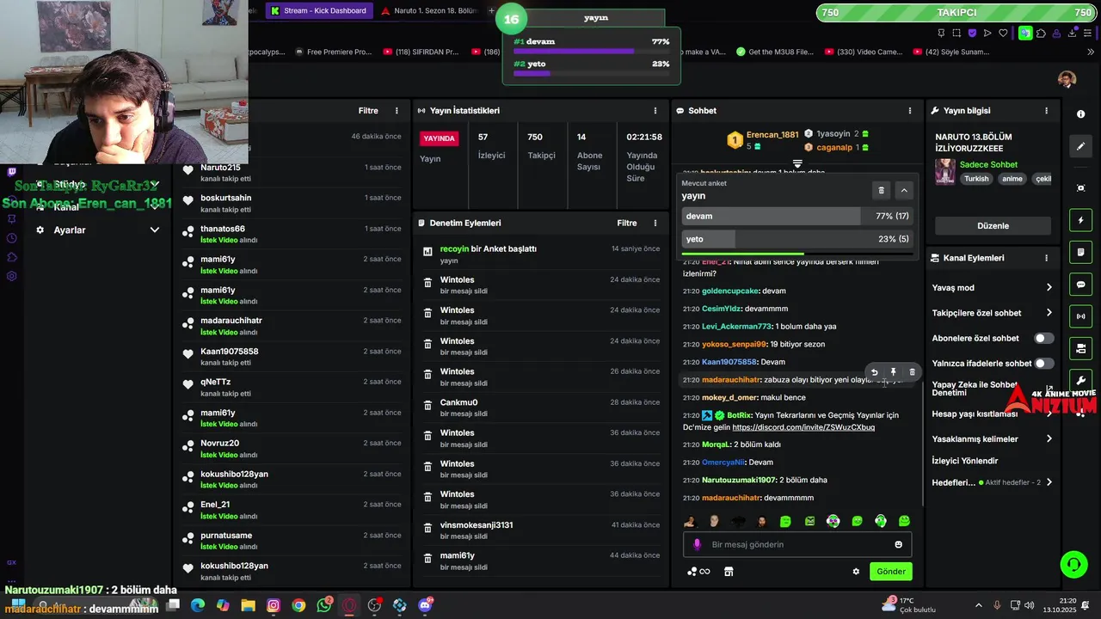
Task: Click the Wintoles entry from 26 dakika önce
Action: tap(539, 377)
